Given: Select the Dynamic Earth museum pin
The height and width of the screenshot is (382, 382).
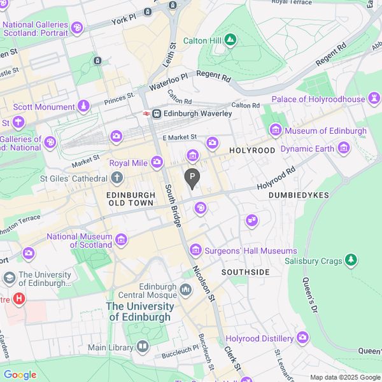Looking at the screenshot, I should click(x=344, y=148).
